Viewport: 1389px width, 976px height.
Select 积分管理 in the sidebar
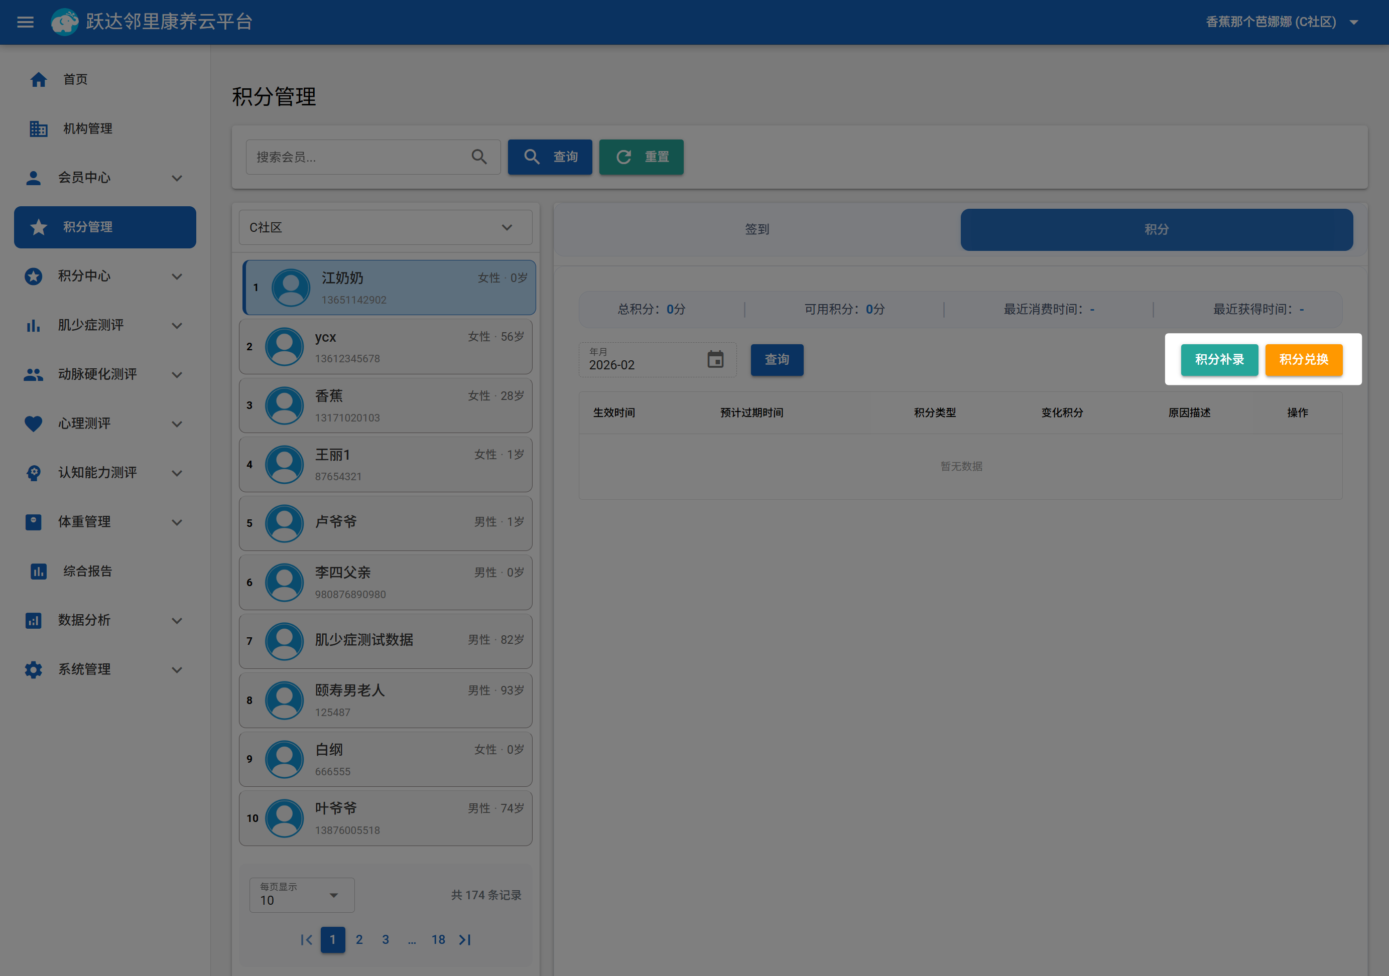[x=105, y=227]
